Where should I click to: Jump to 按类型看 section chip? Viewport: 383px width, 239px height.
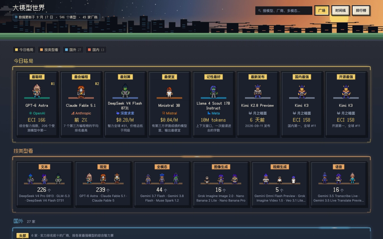tap(49, 50)
